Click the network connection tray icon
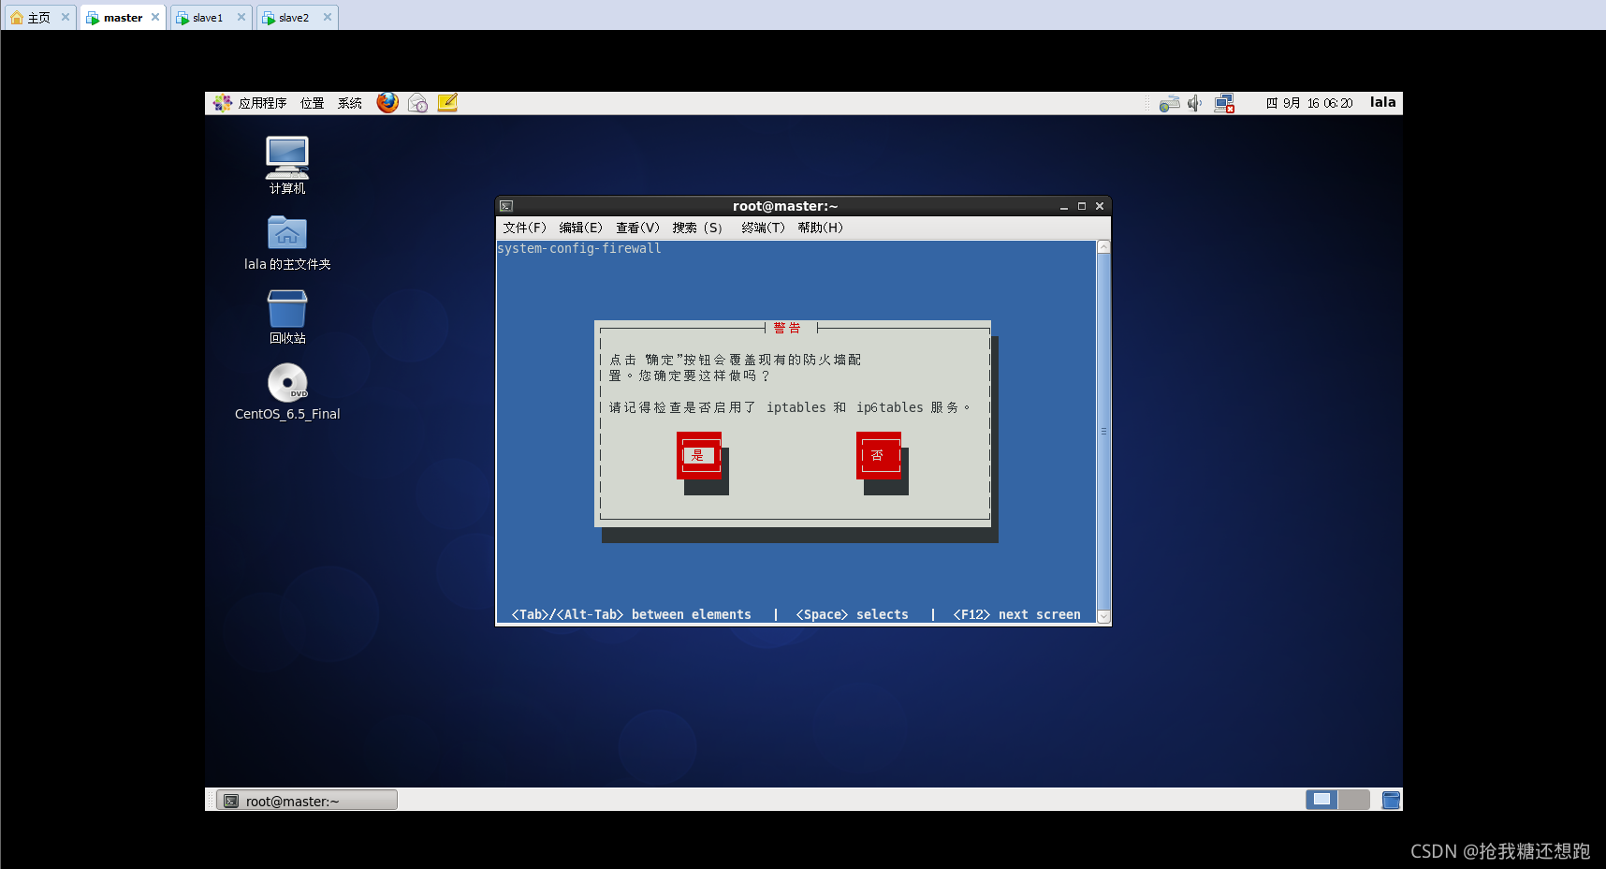 pyautogui.click(x=1224, y=103)
